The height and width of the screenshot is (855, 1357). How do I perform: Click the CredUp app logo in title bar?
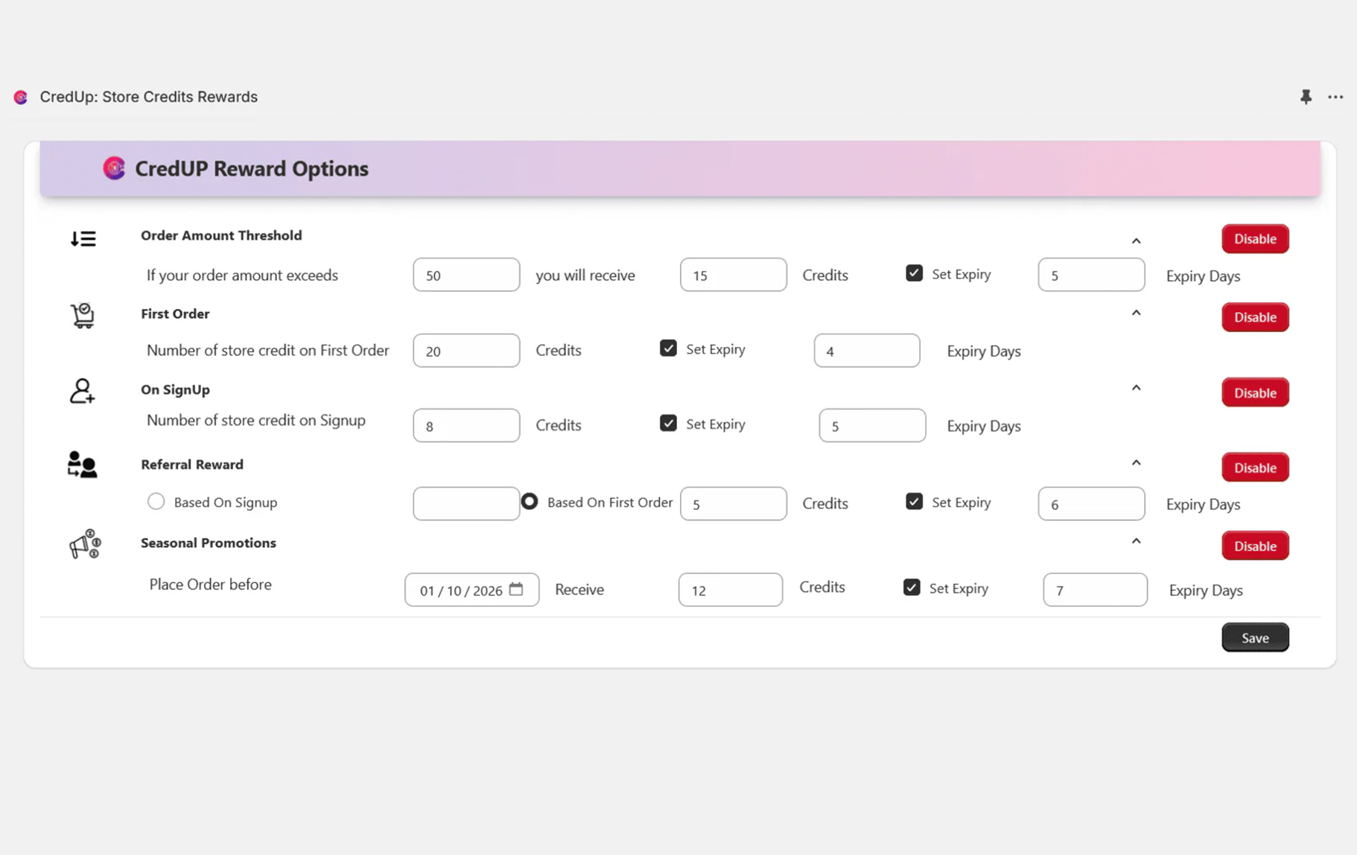(x=21, y=97)
